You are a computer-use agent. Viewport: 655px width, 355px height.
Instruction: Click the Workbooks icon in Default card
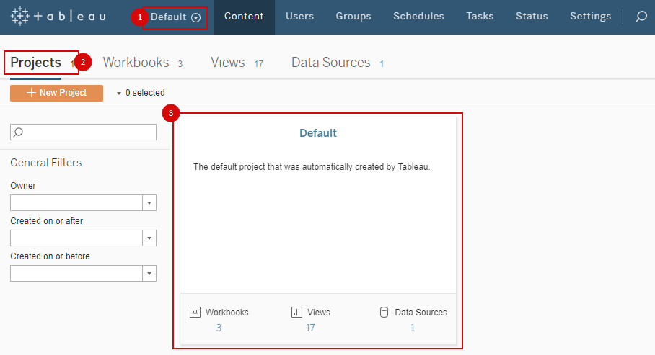pyautogui.click(x=195, y=312)
